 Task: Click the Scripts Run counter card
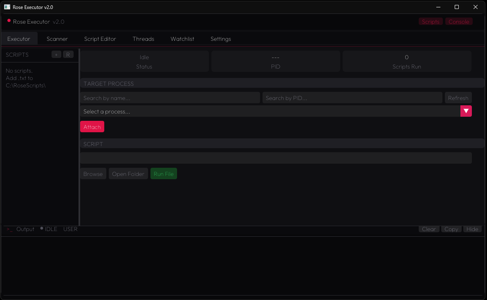click(x=407, y=61)
